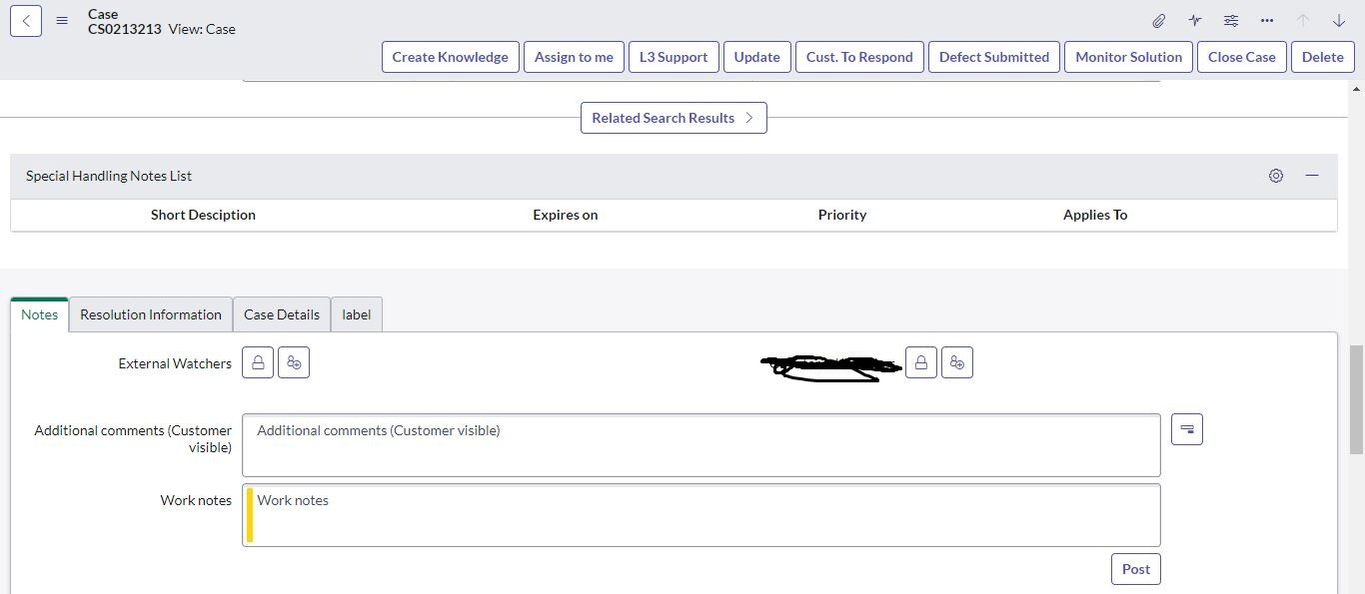
Task: Click Cust. To Respond button
Action: click(859, 57)
